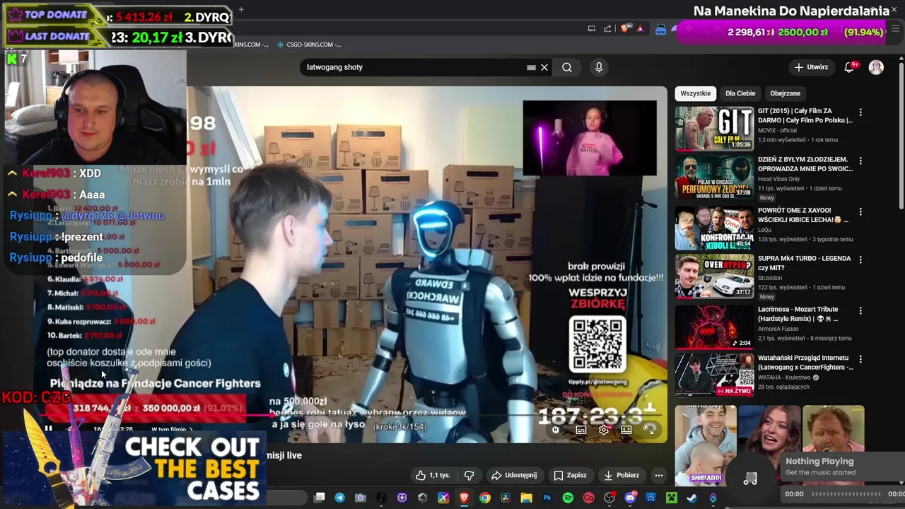
Task: Click the YouTube search magnifier button
Action: click(567, 67)
